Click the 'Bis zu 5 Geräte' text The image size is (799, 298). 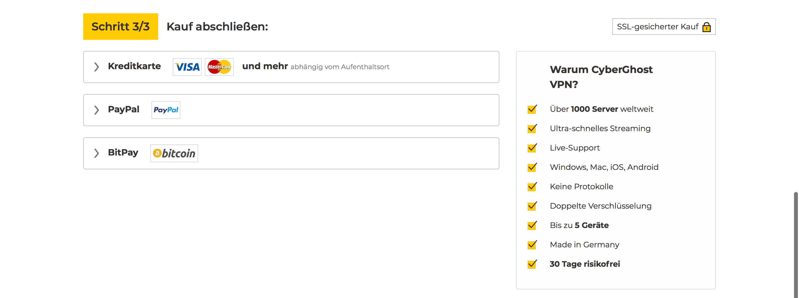tap(579, 225)
